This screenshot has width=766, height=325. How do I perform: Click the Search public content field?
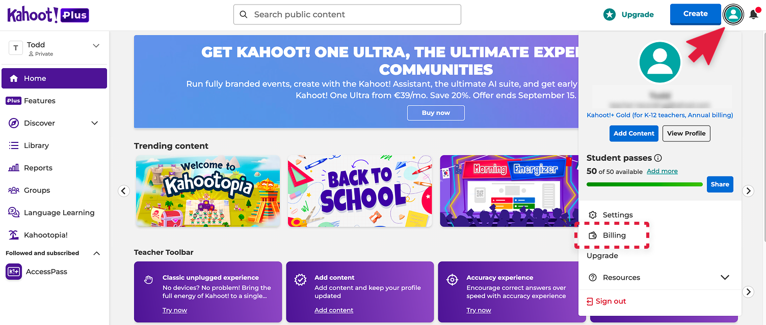[x=347, y=14]
